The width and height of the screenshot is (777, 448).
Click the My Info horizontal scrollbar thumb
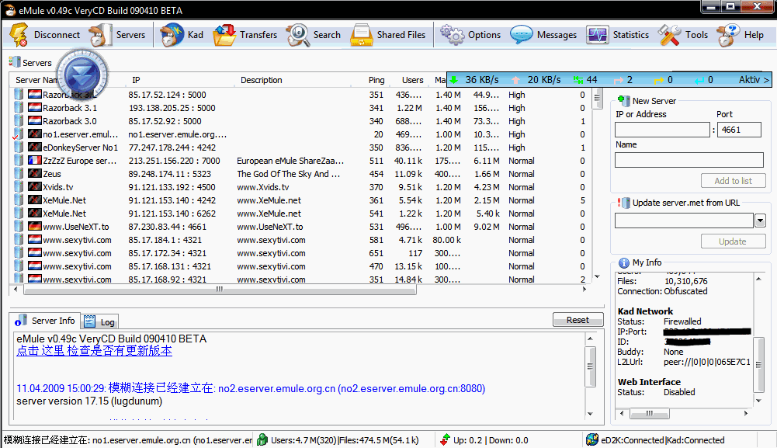pos(649,413)
